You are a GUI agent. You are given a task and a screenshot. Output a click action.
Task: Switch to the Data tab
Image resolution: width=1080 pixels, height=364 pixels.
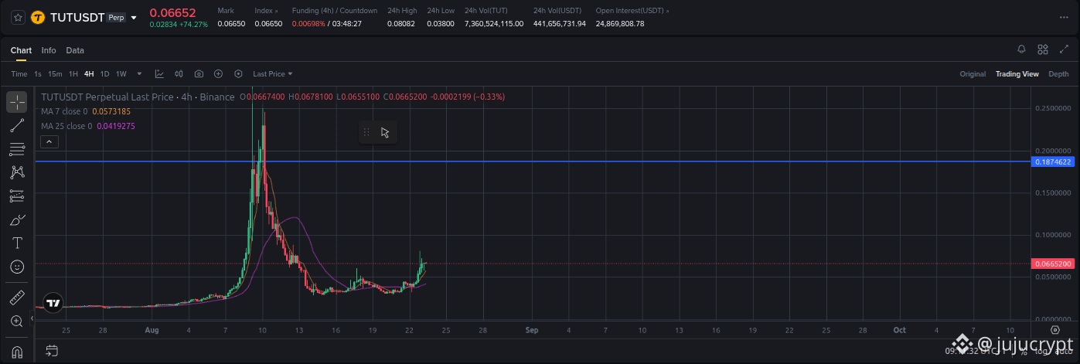(x=75, y=50)
